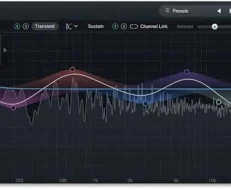This screenshot has height=190, width=231.
Task: Click the Amount label
Action: [185, 26]
